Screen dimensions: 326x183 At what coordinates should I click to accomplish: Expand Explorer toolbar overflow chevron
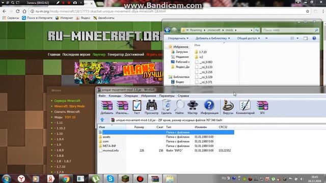pyautogui.click(x=266, y=38)
